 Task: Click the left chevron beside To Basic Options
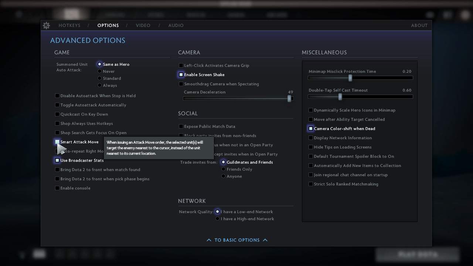pyautogui.click(x=209, y=240)
